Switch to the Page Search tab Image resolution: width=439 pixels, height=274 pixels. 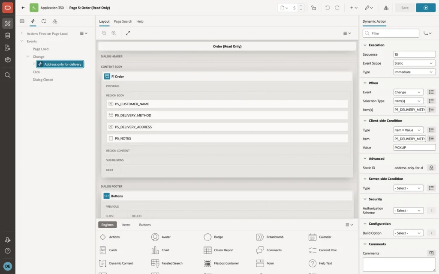(123, 21)
